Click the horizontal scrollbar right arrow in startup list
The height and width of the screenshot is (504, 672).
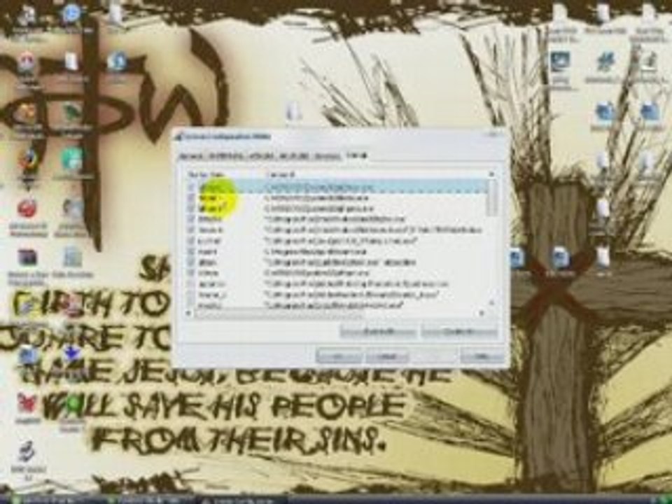pyautogui.click(x=482, y=314)
